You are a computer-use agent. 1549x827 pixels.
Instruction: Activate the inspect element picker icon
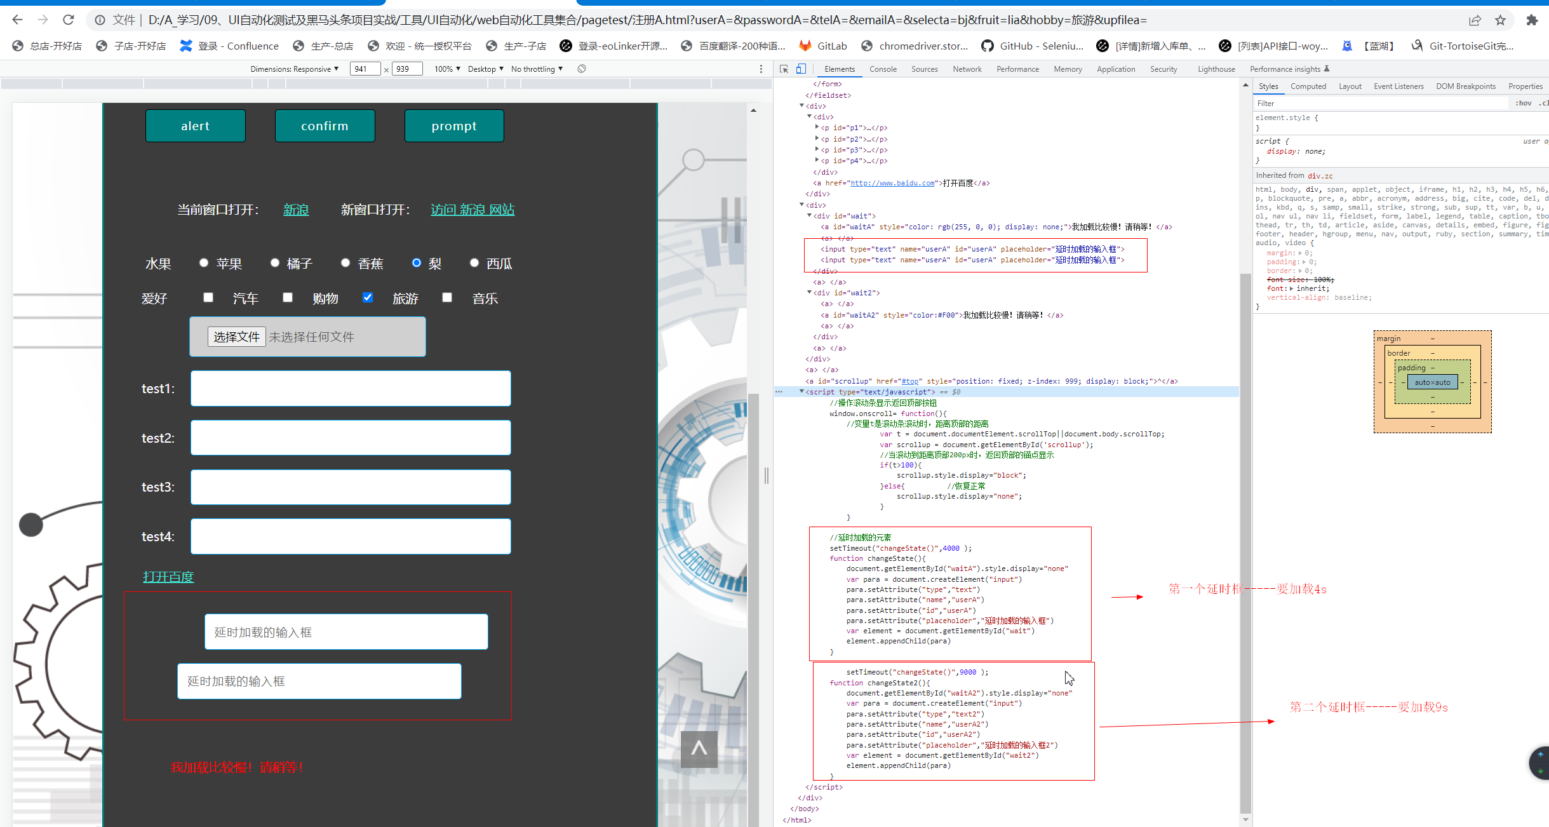click(x=784, y=69)
